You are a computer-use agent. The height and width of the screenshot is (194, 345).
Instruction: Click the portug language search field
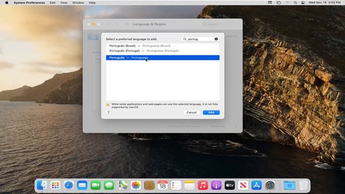[200, 39]
